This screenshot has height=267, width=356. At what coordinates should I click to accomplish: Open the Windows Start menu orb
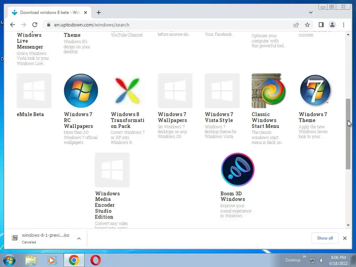tap(9, 260)
